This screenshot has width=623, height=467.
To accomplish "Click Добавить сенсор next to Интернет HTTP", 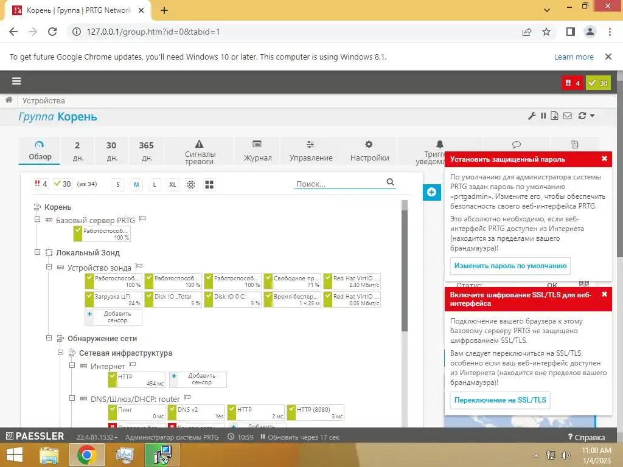I will (x=198, y=379).
